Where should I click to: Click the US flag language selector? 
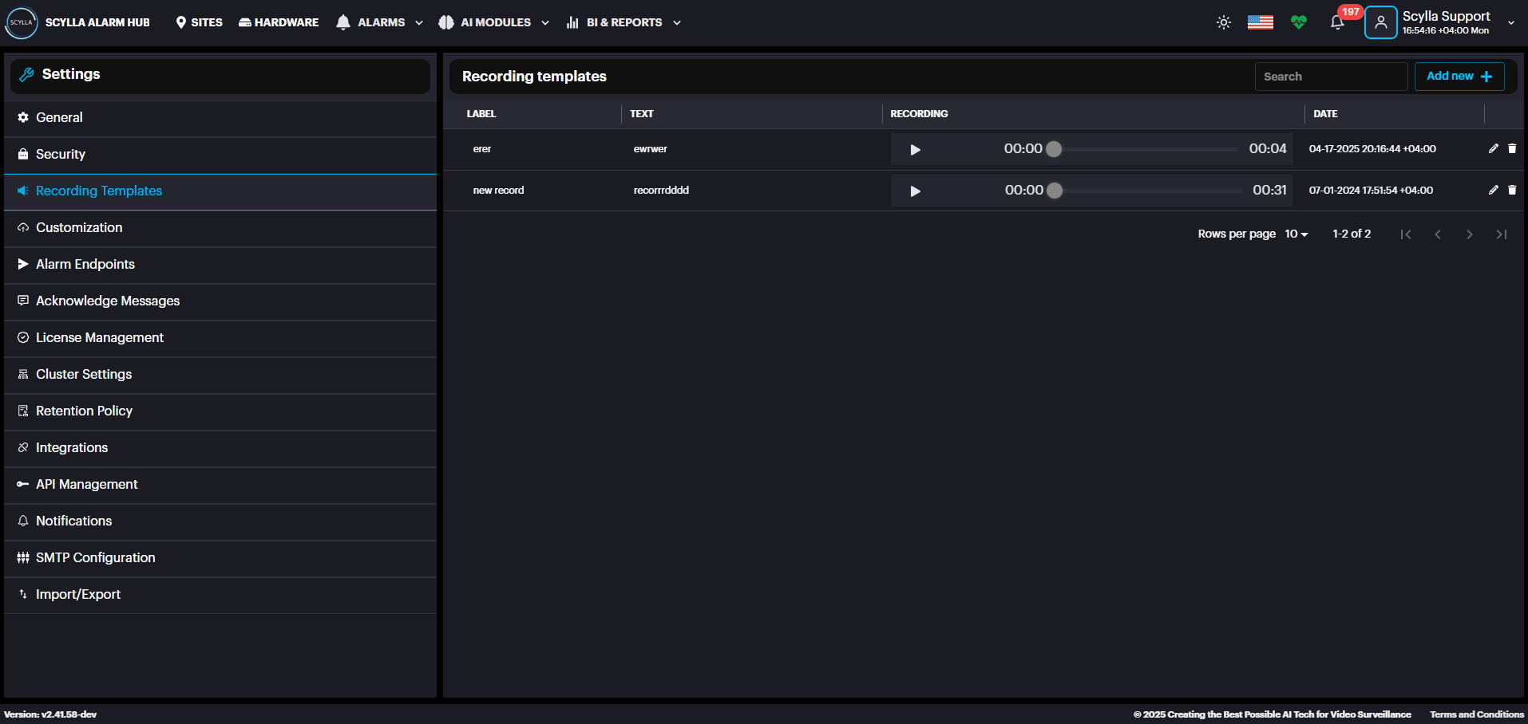point(1260,22)
